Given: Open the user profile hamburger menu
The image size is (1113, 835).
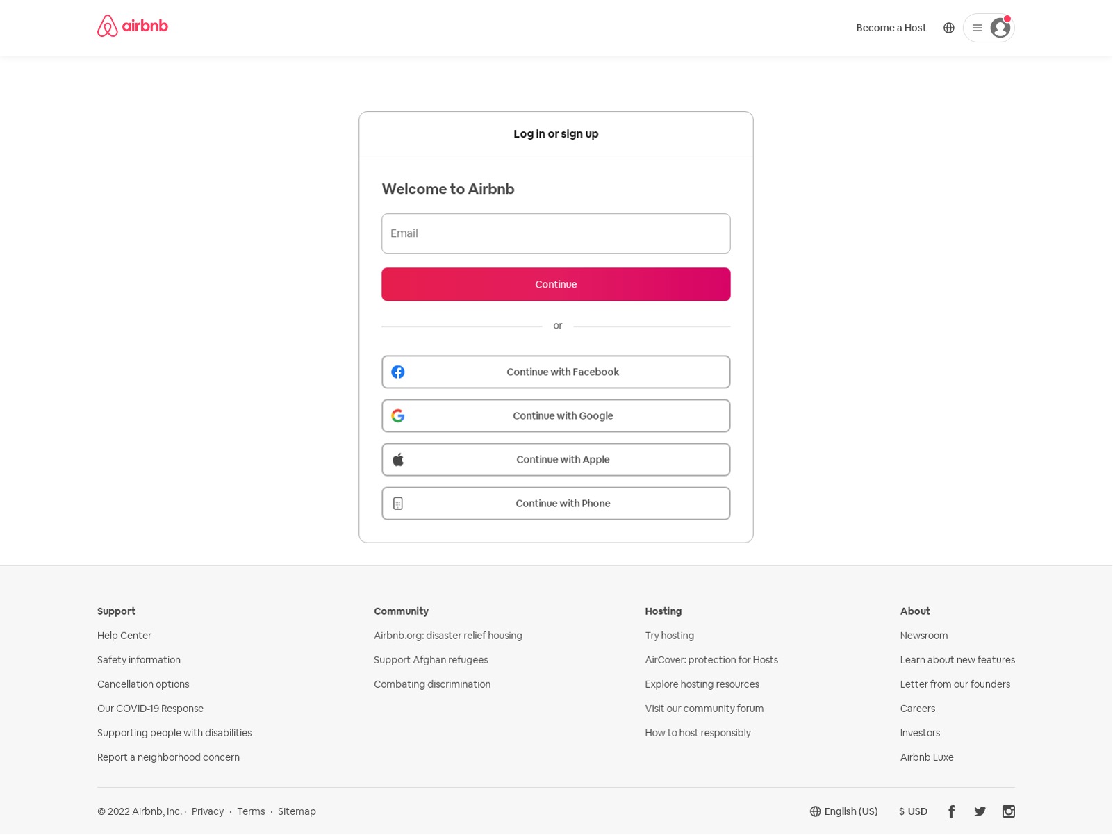Looking at the screenshot, I should [x=977, y=28].
